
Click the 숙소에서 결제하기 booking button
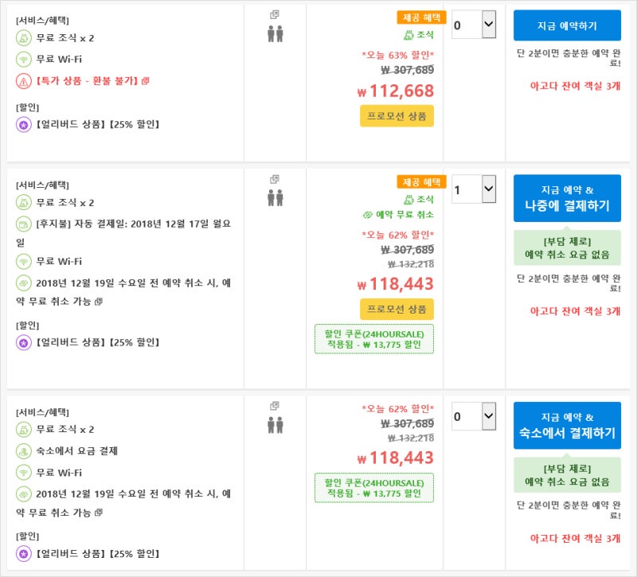coord(567,426)
